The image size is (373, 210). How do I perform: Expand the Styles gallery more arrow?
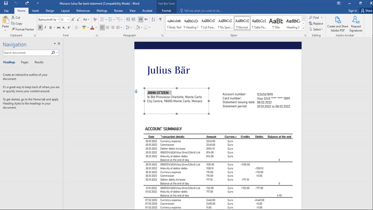pyautogui.click(x=303, y=28)
